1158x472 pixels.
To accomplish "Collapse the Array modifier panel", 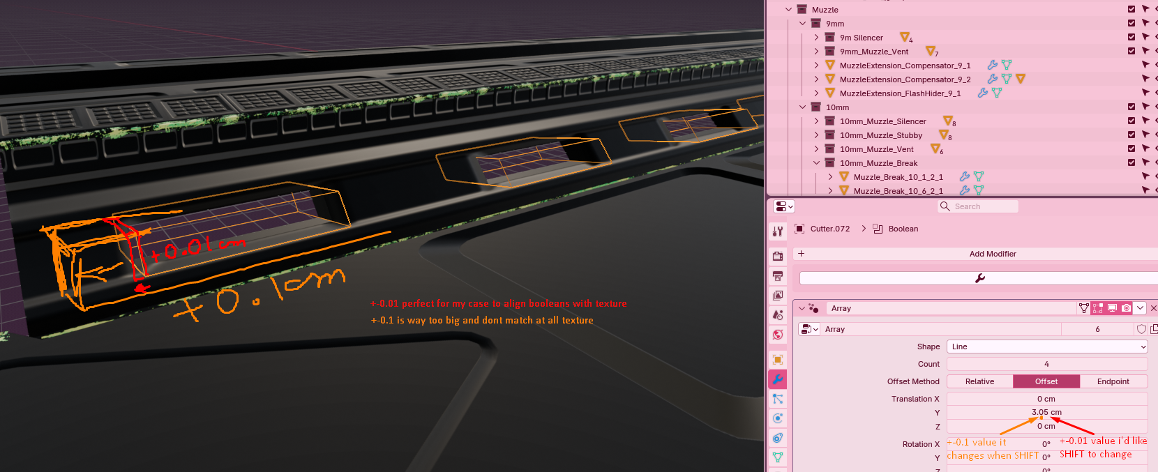I will point(802,308).
